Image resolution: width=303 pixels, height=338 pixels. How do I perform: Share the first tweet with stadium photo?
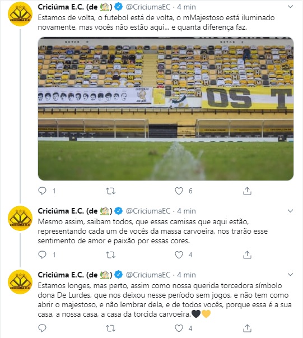click(247, 191)
